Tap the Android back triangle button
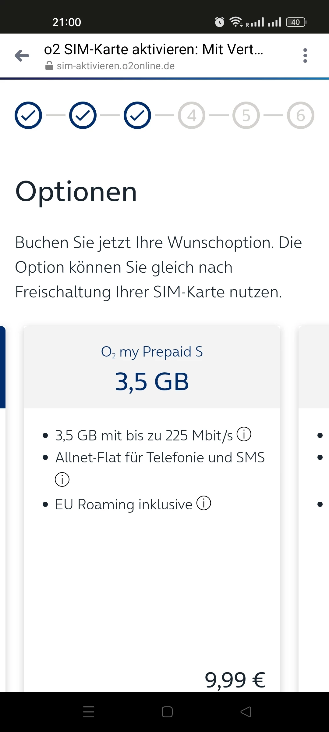Screen dimensions: 329x732 tap(246, 712)
